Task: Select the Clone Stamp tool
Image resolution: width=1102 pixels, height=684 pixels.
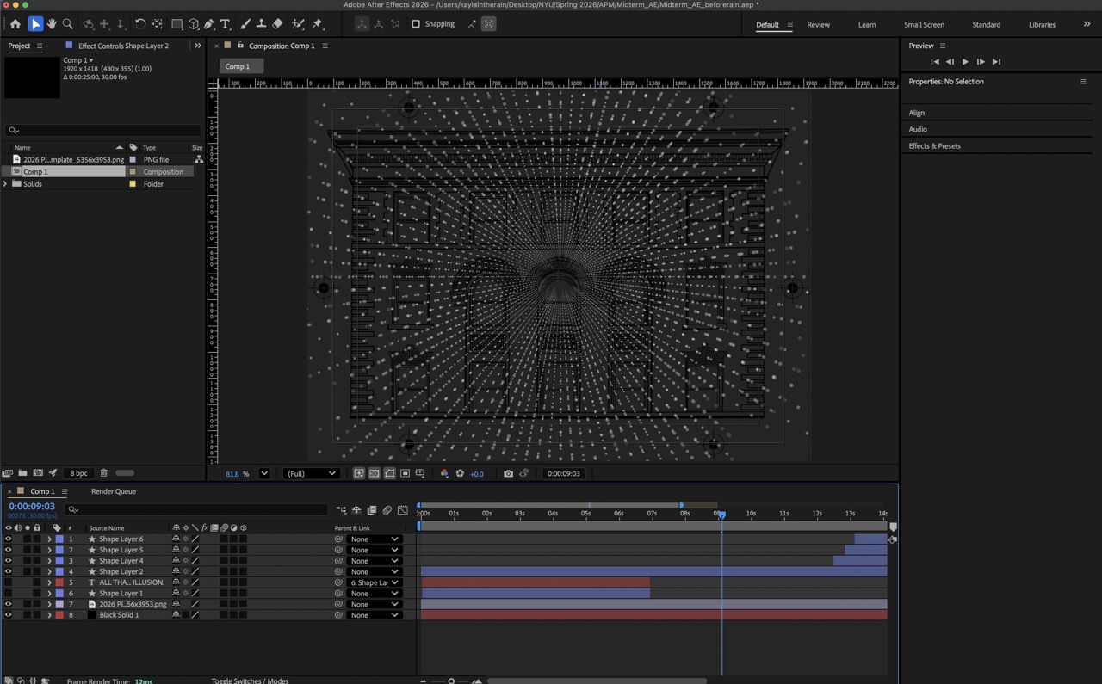Action: (x=262, y=23)
